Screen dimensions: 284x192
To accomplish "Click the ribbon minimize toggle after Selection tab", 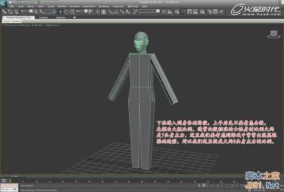I will 74,17.
